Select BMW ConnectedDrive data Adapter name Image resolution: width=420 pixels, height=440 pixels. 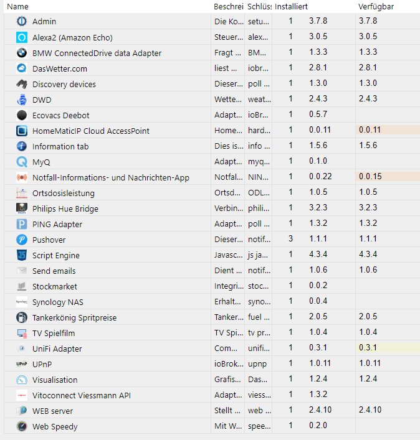click(97, 53)
